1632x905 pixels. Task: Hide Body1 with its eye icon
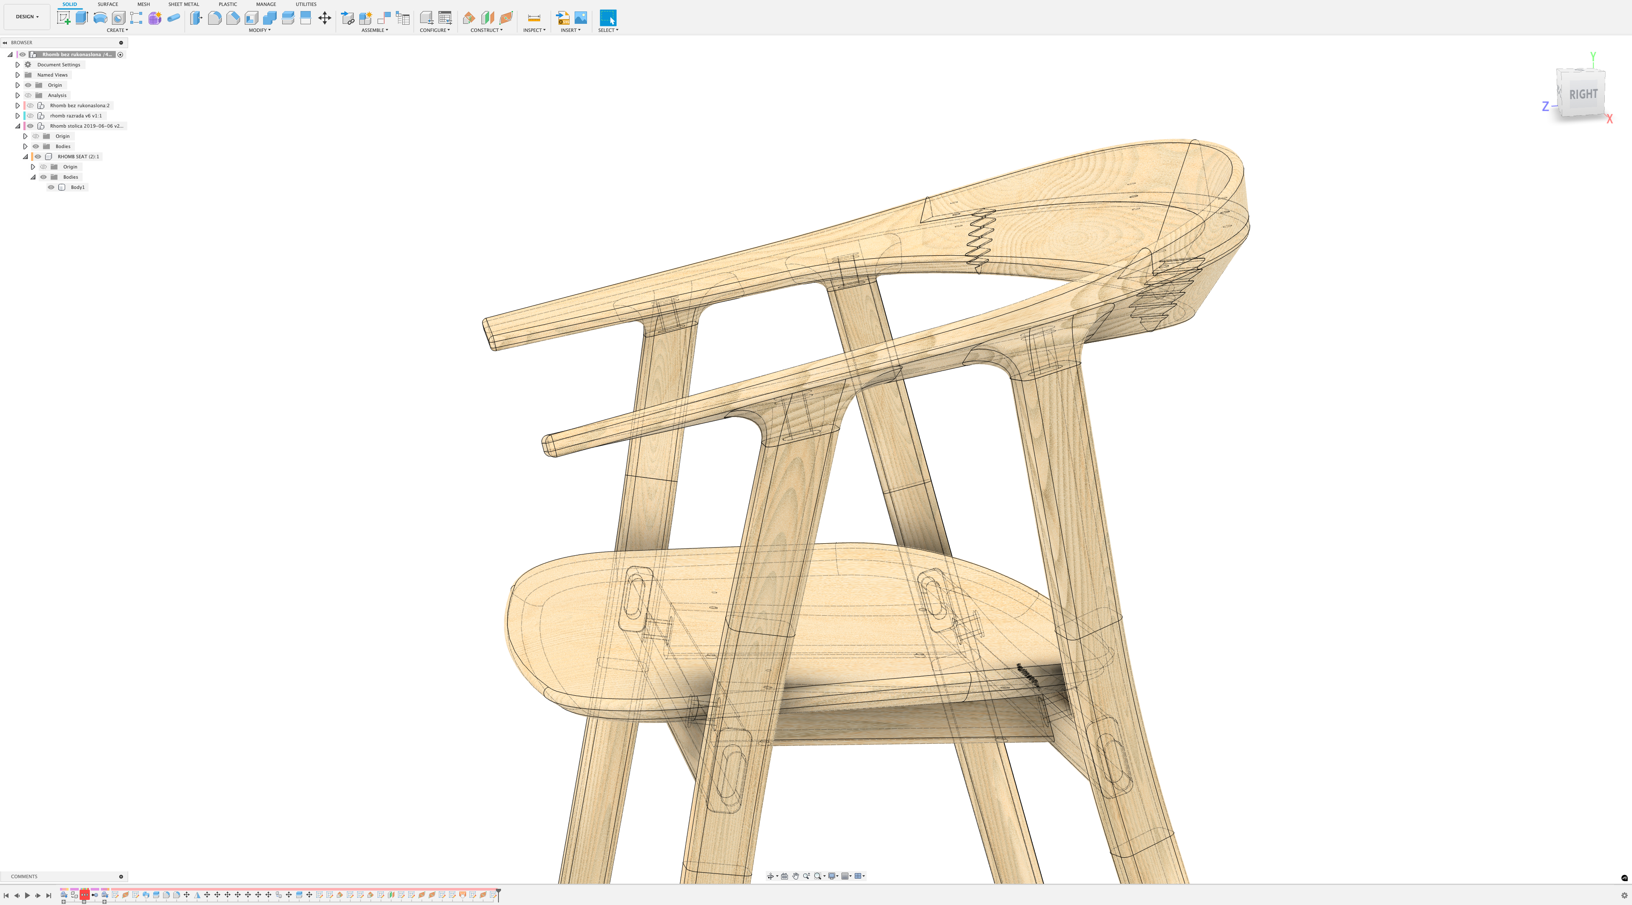tap(52, 187)
